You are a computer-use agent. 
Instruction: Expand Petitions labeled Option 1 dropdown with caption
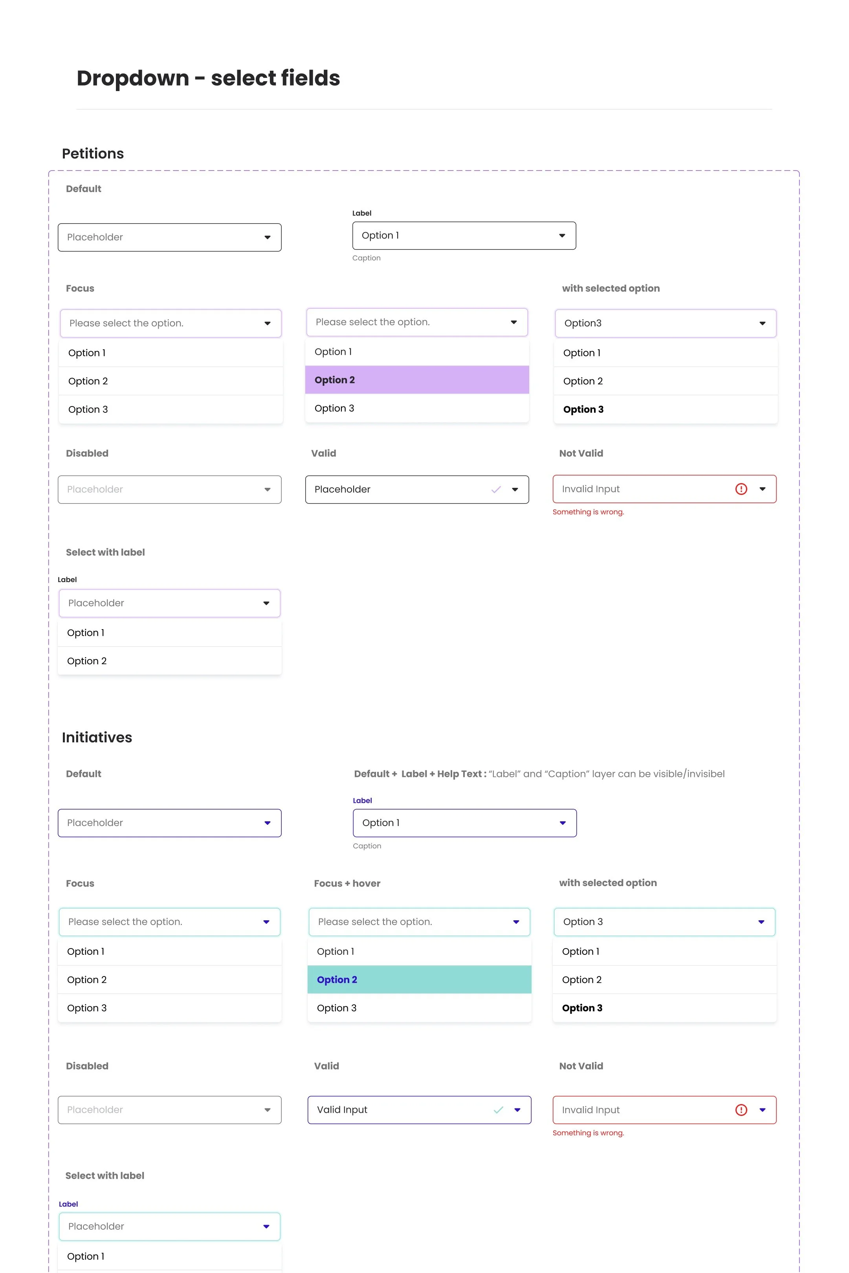pos(464,235)
